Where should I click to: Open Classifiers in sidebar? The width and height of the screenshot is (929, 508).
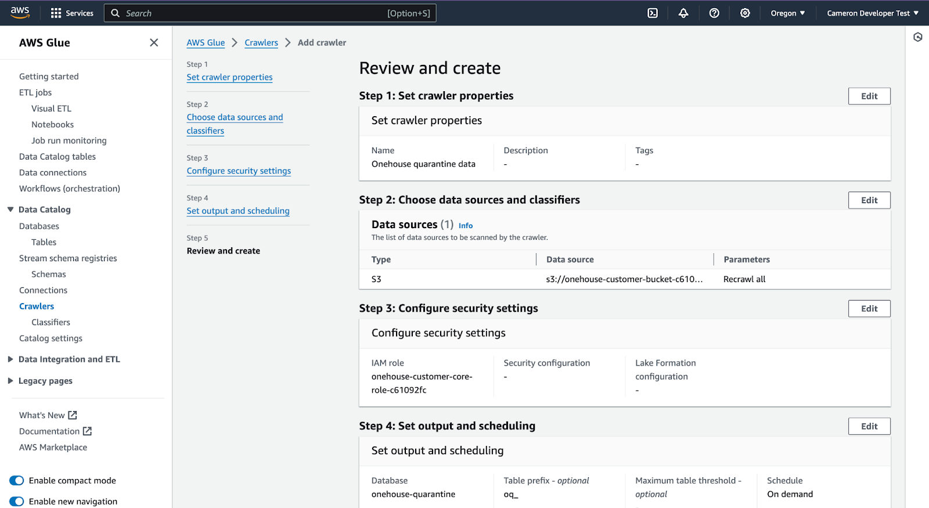(51, 322)
